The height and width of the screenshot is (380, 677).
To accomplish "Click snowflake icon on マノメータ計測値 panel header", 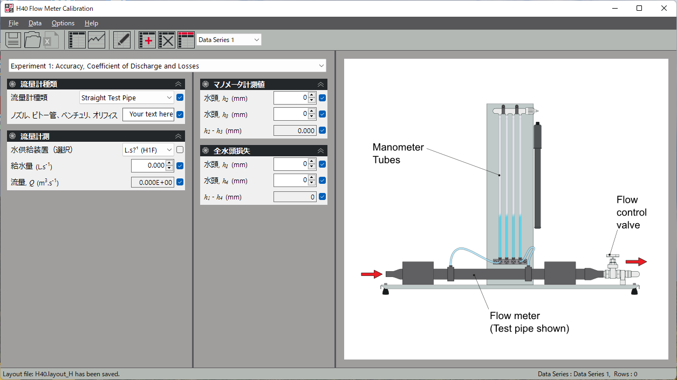I will pos(206,84).
